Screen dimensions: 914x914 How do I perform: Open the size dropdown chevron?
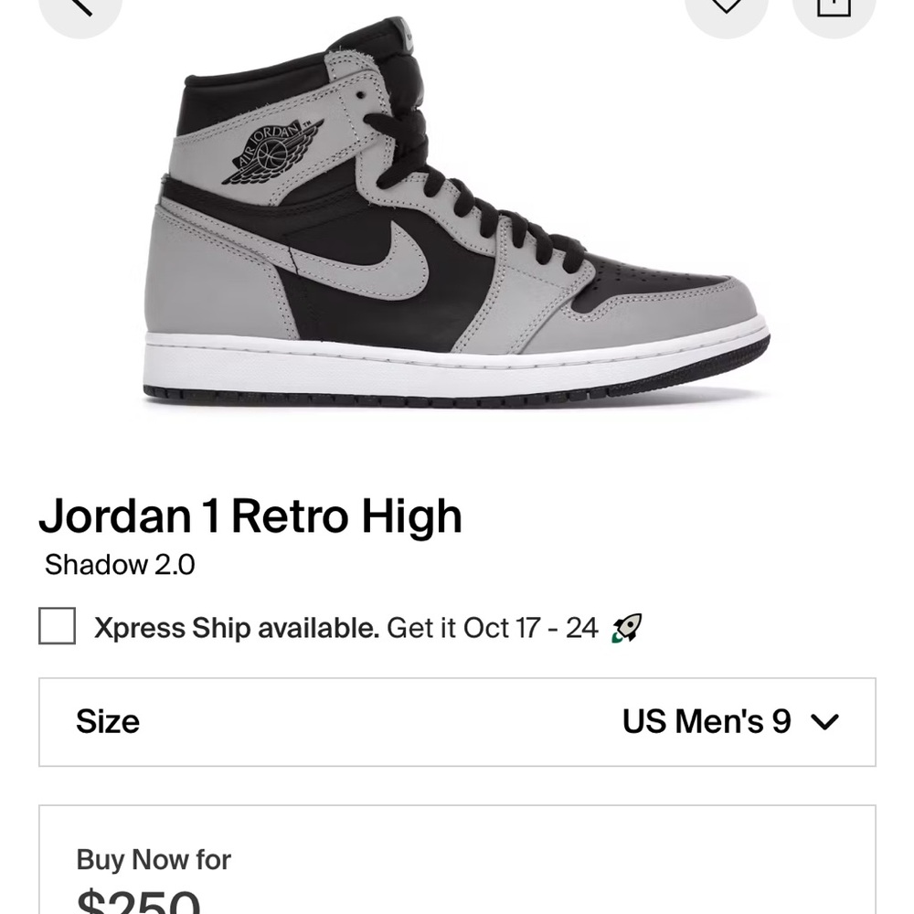pos(825,721)
